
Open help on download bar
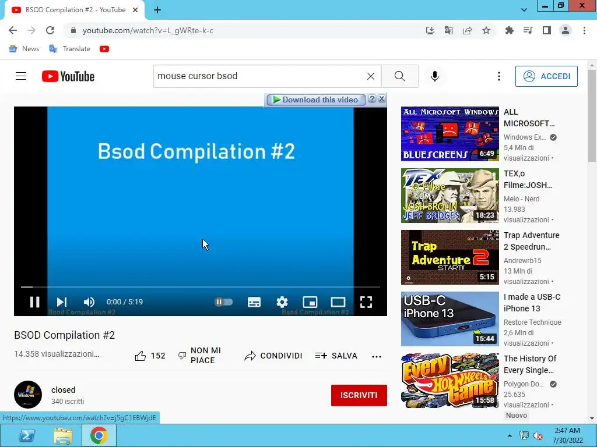[373, 99]
